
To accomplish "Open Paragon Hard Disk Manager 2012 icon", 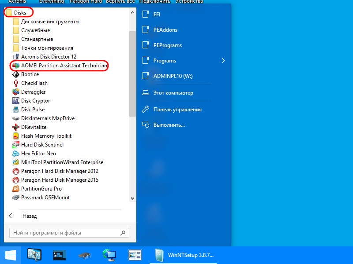I will 16,171.
